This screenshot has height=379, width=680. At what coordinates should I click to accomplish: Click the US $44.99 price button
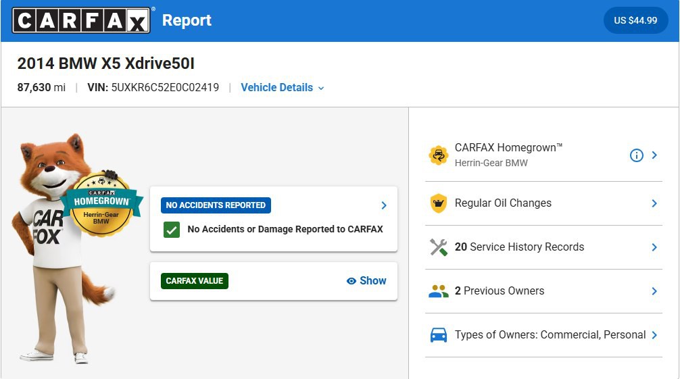click(635, 20)
